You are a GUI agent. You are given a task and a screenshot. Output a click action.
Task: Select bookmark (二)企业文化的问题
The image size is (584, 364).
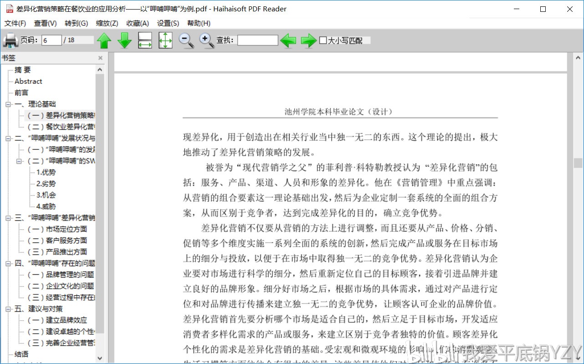pyautogui.click(x=61, y=286)
